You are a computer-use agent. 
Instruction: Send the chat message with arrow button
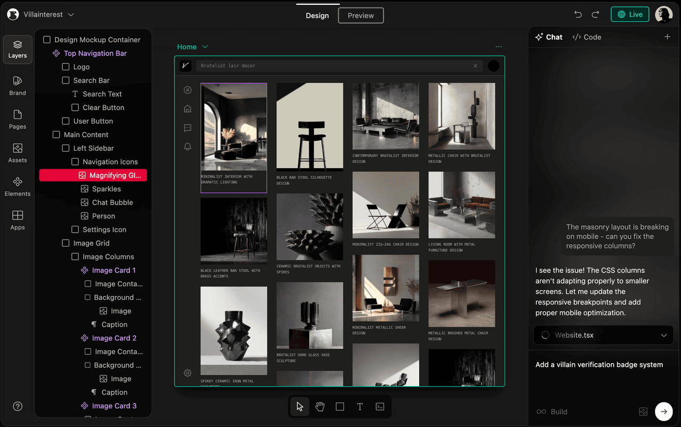663,412
